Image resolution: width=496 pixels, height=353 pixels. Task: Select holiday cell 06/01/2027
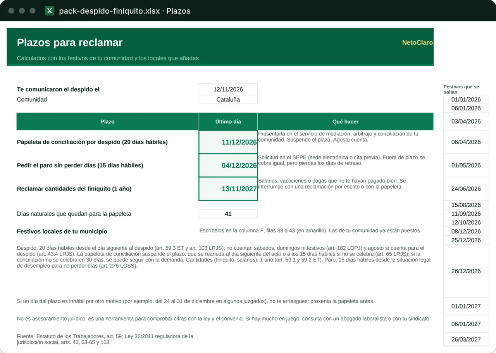466,324
